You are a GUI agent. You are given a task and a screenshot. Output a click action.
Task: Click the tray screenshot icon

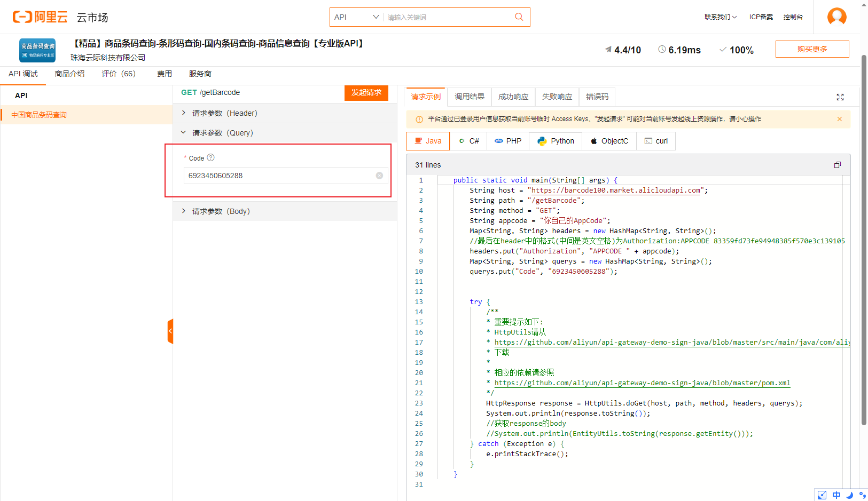pos(822,495)
